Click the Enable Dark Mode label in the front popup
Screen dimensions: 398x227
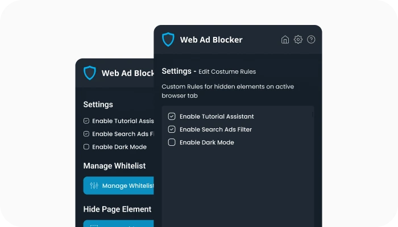tap(206, 142)
